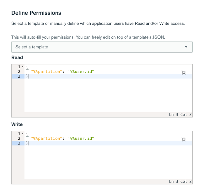This screenshot has height=191, width=203.
Task: Select line number 2 in Write gutter
Action: (x=19, y=139)
